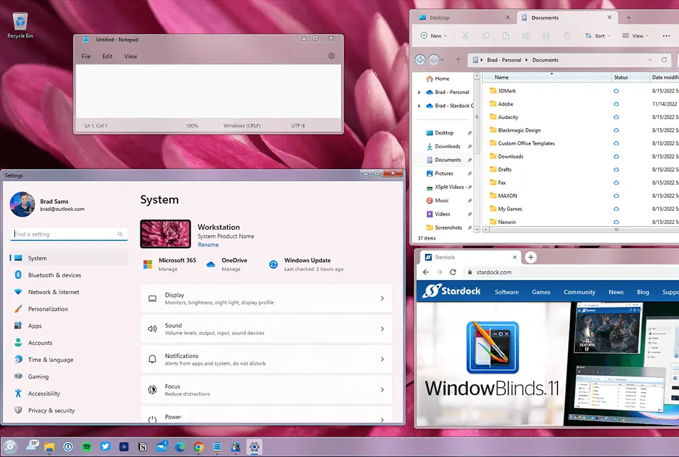Switch to Desktop tab in File Explorer
This screenshot has height=457, width=679.
pos(464,18)
